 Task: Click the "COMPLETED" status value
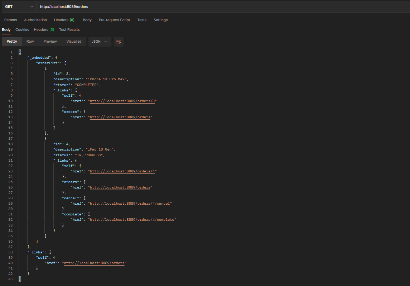click(x=87, y=85)
